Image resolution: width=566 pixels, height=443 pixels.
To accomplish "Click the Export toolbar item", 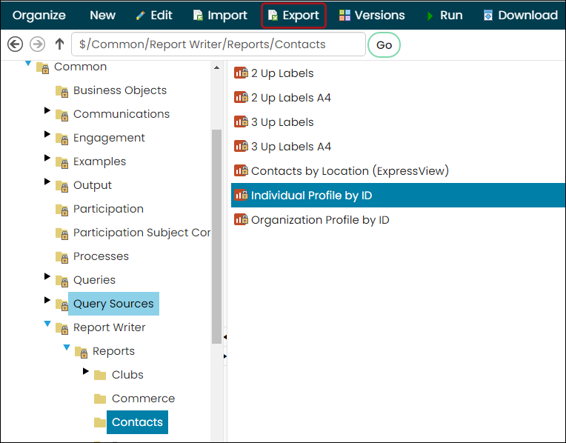I will coord(293,15).
